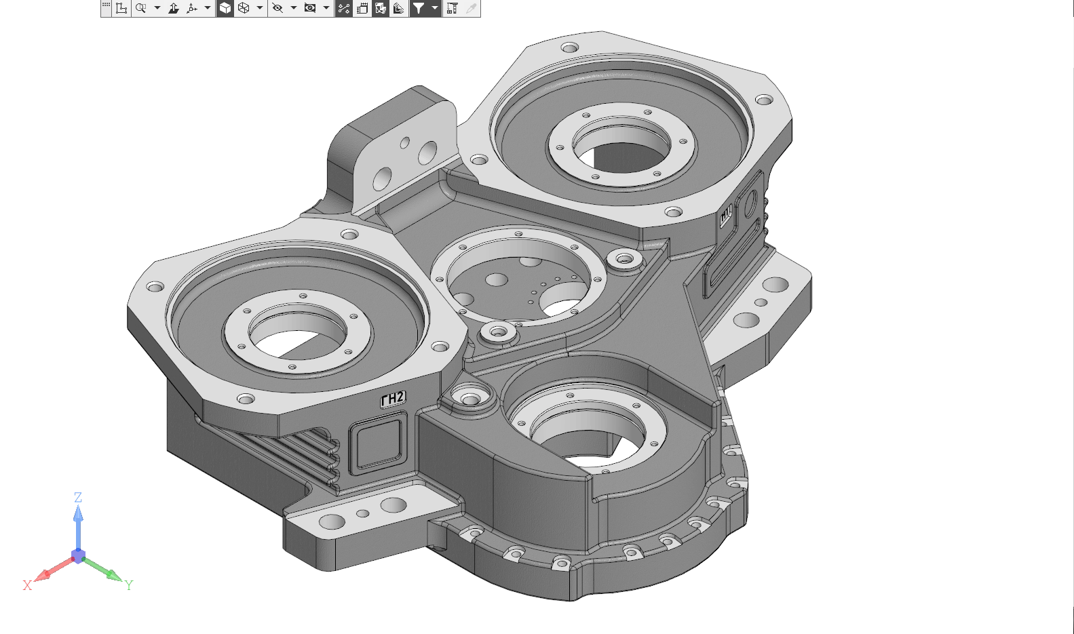The width and height of the screenshot is (1074, 634).
Task: Click the normal-to-plane view arrow icon
Action: 174,8
